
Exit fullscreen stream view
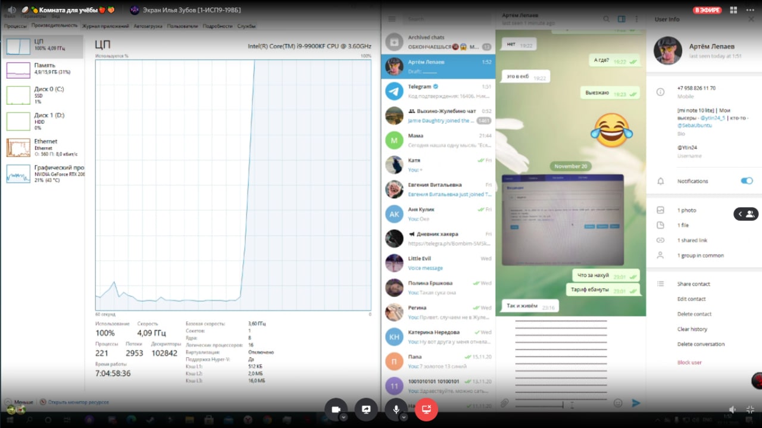point(750,410)
